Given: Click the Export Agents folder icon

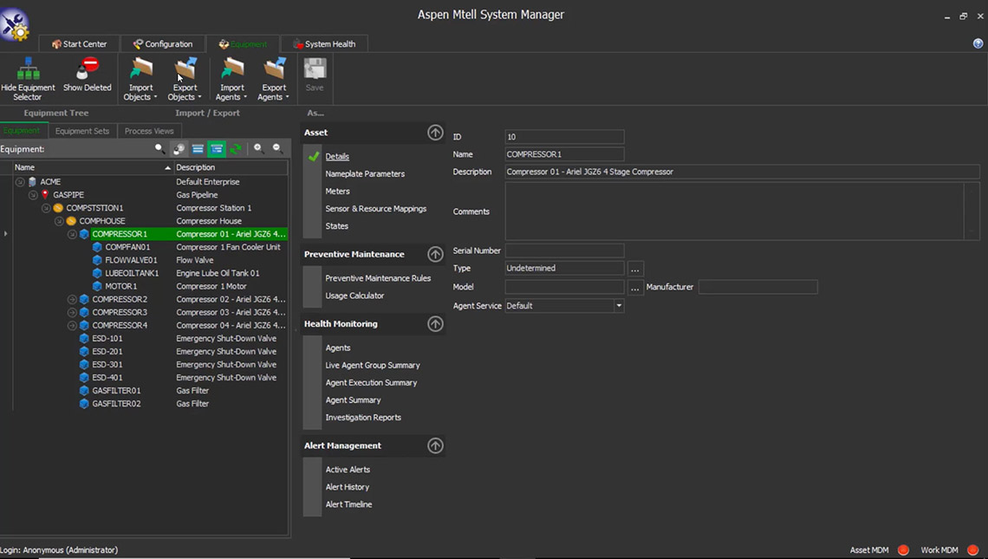Looking at the screenshot, I should 275,69.
